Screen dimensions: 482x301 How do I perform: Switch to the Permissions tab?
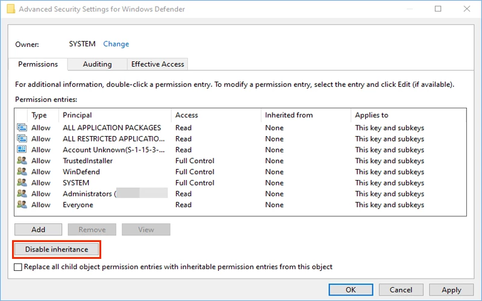[38, 64]
